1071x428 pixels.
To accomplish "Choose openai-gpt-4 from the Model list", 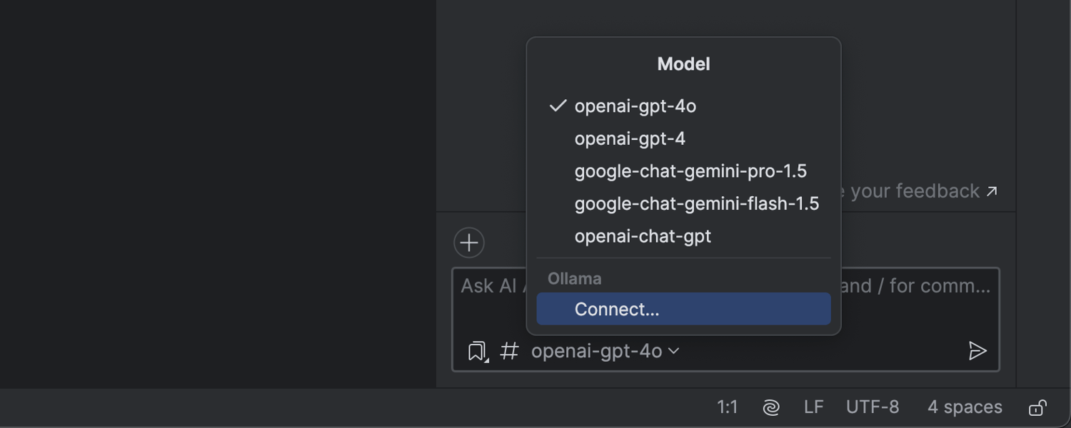I will point(630,138).
